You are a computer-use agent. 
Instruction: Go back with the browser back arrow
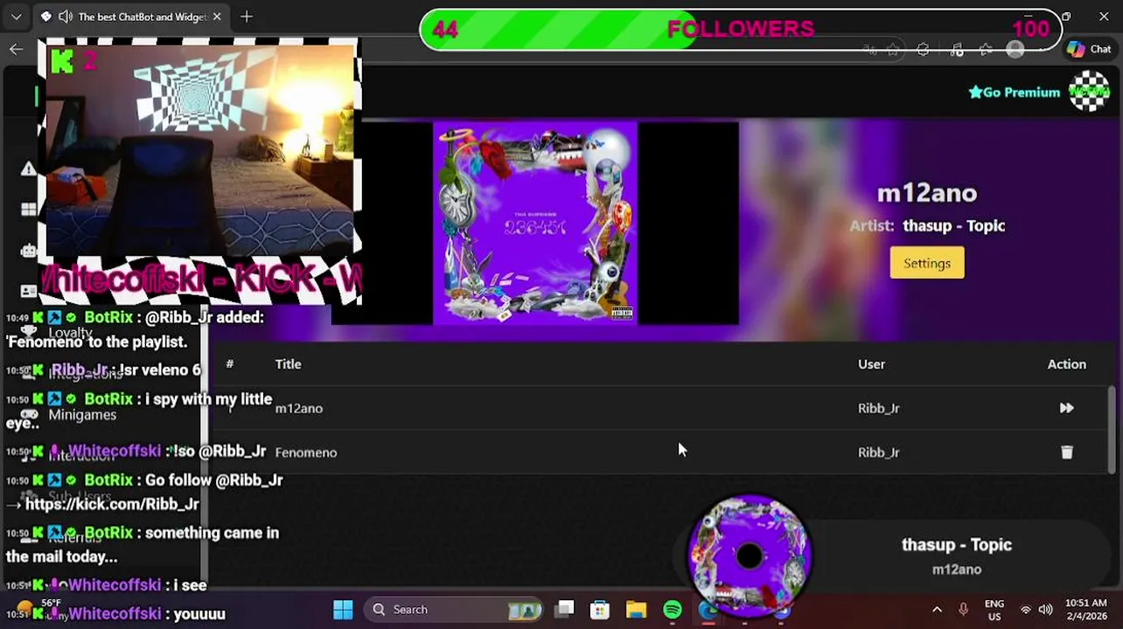pos(16,50)
